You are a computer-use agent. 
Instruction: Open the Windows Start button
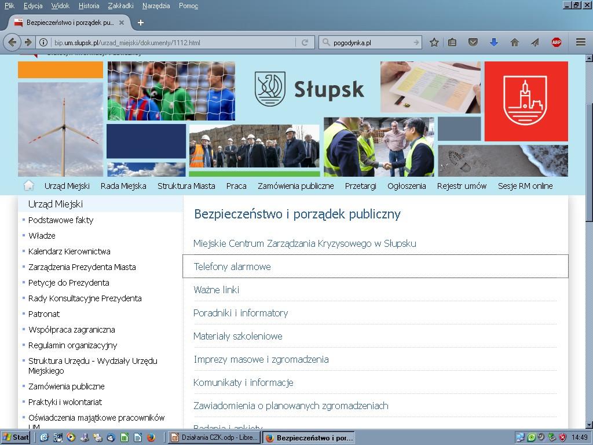[x=16, y=438]
